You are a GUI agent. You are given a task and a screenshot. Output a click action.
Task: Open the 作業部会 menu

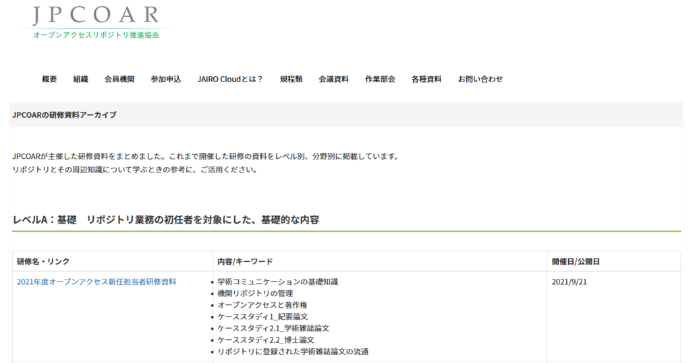(x=380, y=79)
